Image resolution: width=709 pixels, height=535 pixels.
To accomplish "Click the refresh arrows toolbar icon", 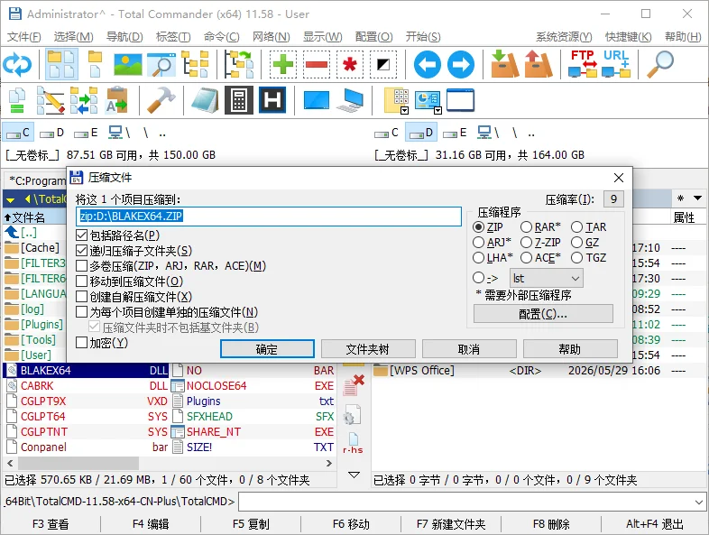I will [x=17, y=65].
